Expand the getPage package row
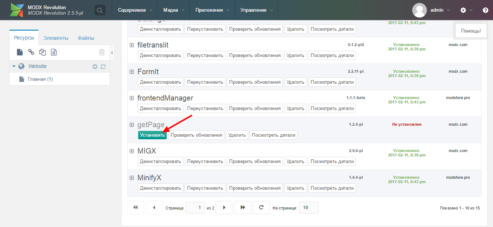This screenshot has width=493, height=227. pyautogui.click(x=132, y=125)
